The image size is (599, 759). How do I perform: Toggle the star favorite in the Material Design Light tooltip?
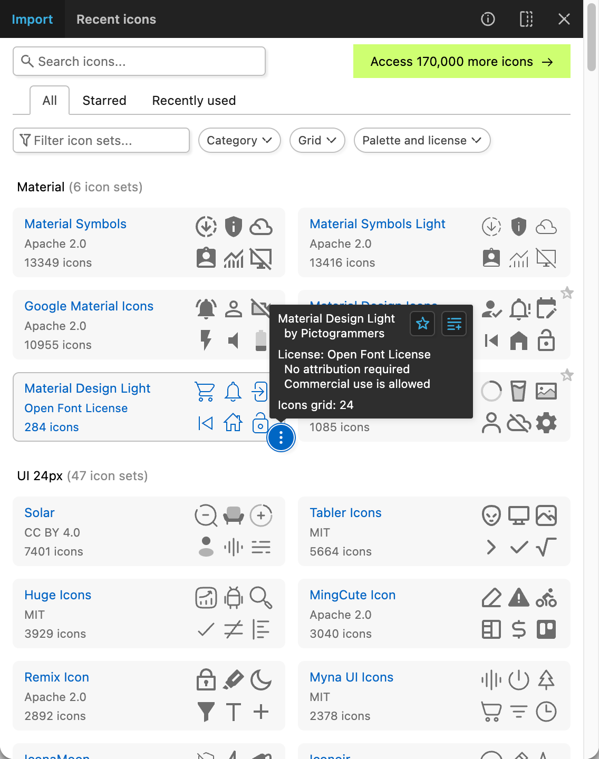pyautogui.click(x=422, y=324)
